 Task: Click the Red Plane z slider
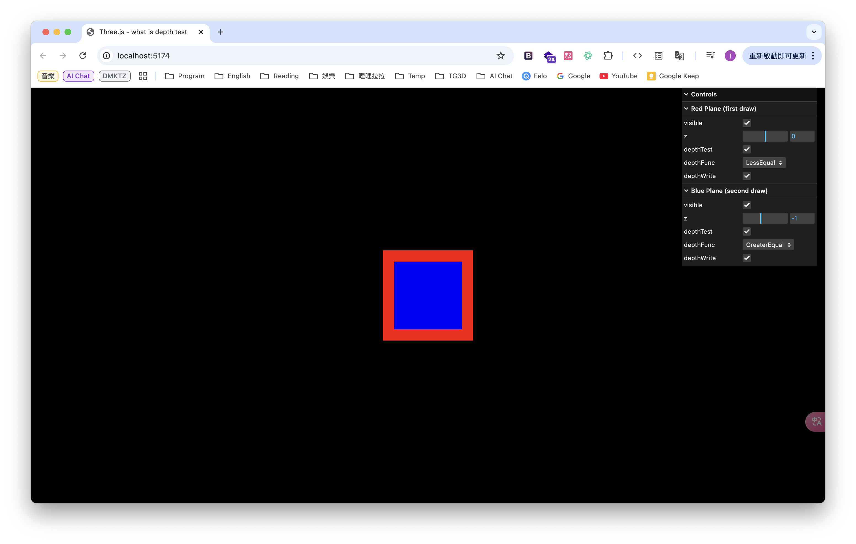pyautogui.click(x=765, y=136)
